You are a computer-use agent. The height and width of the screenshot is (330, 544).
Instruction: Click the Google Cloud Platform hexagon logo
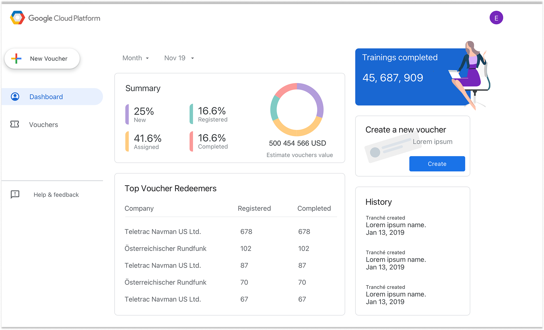[17, 18]
